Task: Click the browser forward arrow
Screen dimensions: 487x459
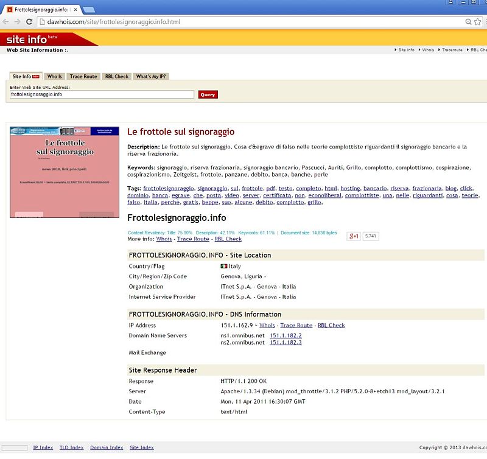Action: [18, 22]
